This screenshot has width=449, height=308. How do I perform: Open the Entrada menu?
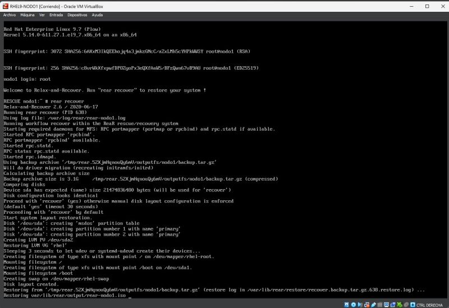(x=56, y=15)
